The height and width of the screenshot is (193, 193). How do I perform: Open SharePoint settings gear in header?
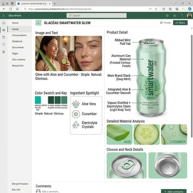175,15
